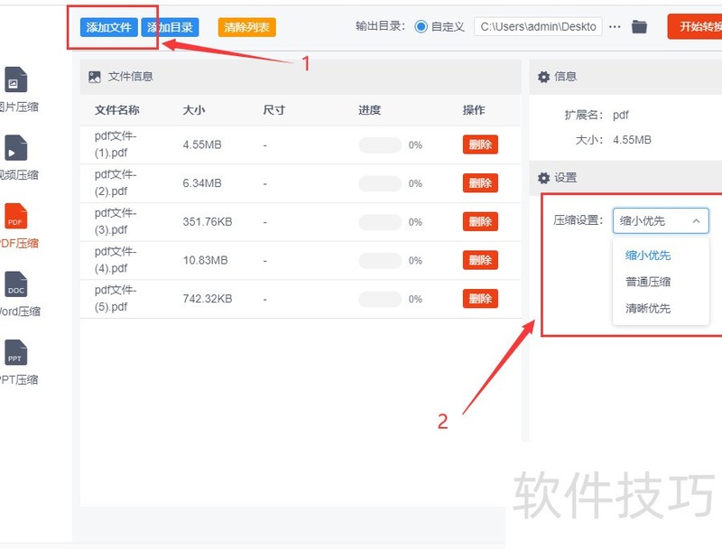Choose 清晰优先 in the dropdown list
Viewport: 722px width, 549px height.
coord(648,309)
